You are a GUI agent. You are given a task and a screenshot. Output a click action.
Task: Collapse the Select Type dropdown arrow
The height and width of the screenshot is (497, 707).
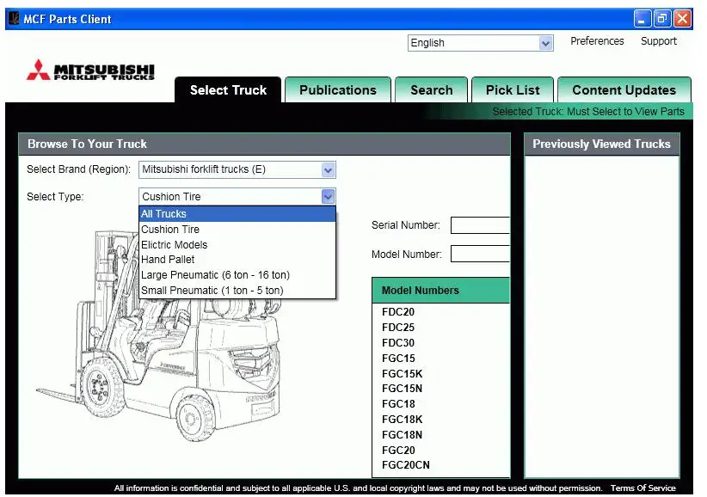(327, 197)
